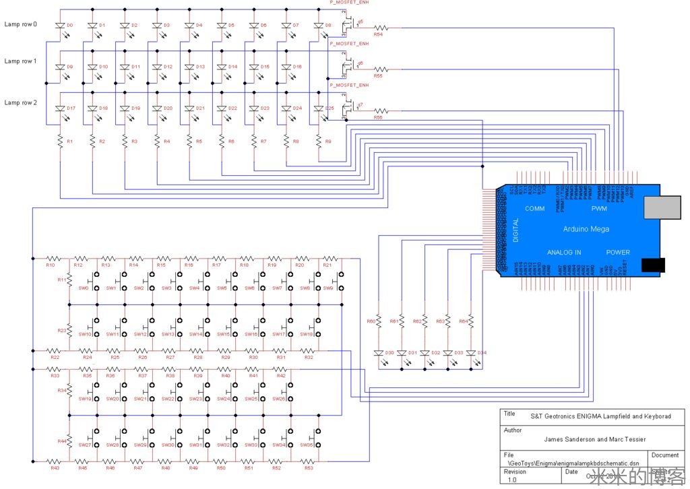Click the Lamp row 2 label
Image resolution: width=690 pixels, height=489 pixels.
(x=21, y=102)
